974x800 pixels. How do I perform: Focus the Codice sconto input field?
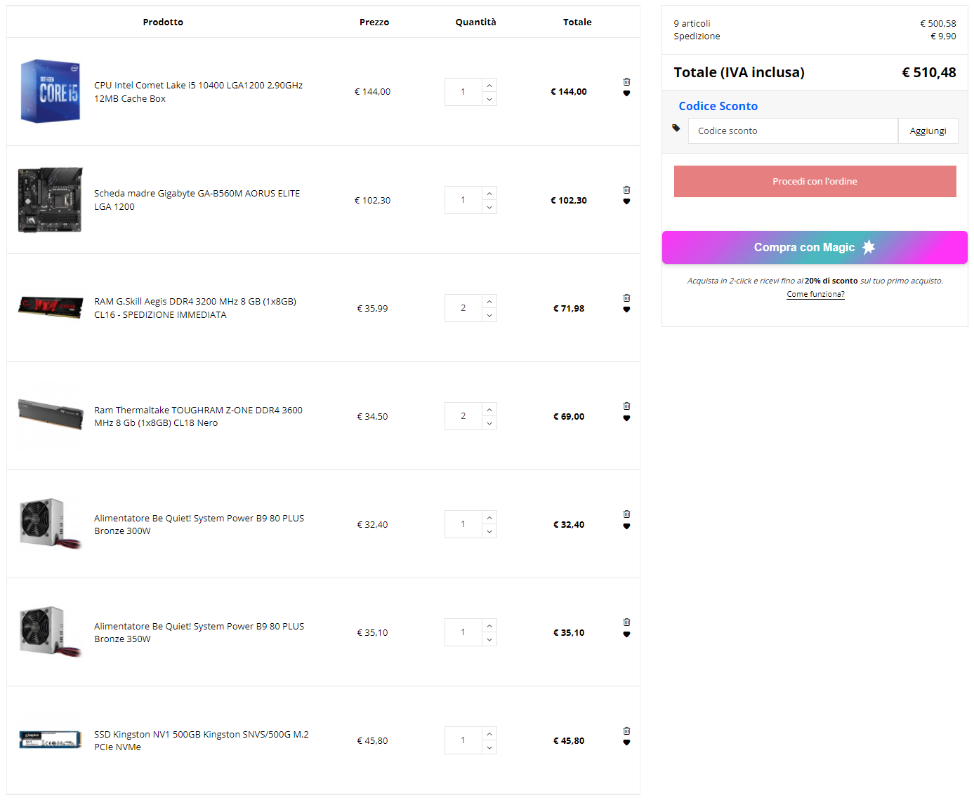(793, 131)
